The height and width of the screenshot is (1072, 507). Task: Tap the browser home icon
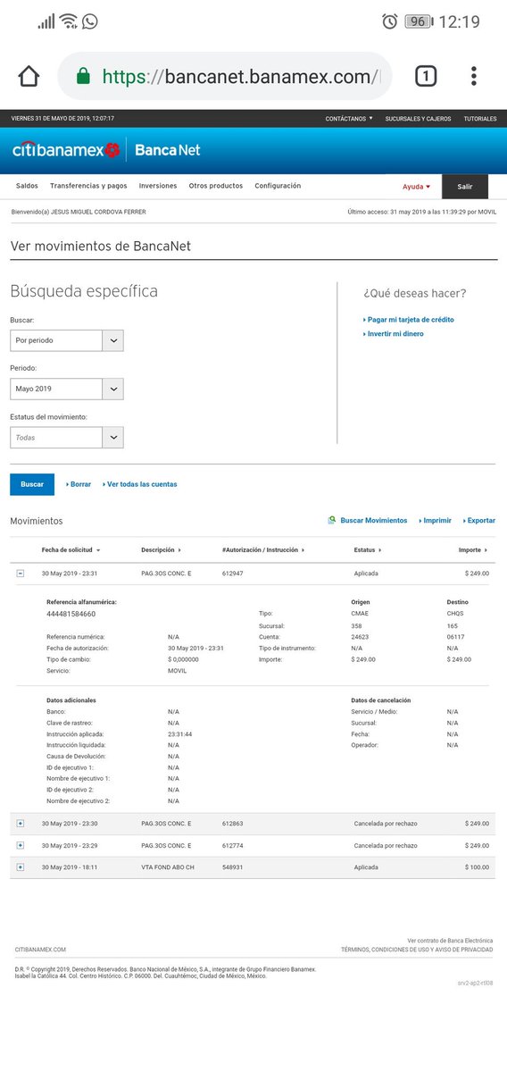(x=29, y=76)
